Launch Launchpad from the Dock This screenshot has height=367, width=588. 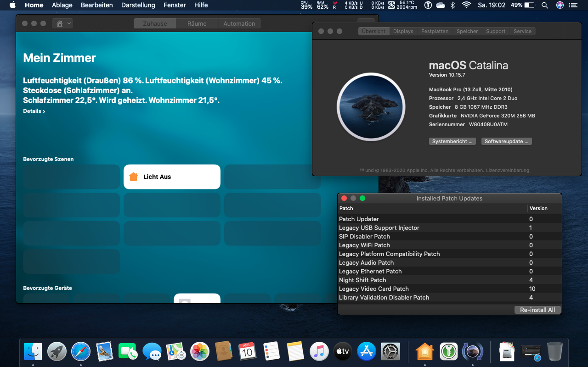pos(57,352)
